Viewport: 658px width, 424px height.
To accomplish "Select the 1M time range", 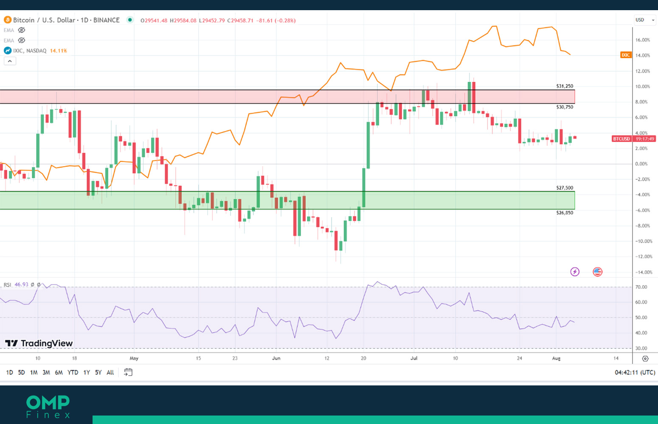I will [x=34, y=373].
